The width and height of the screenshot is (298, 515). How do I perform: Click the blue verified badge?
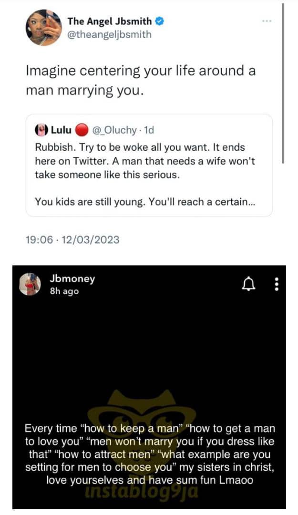(161, 21)
